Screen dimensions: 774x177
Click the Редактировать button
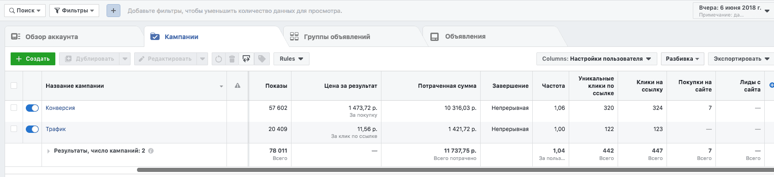pos(166,59)
